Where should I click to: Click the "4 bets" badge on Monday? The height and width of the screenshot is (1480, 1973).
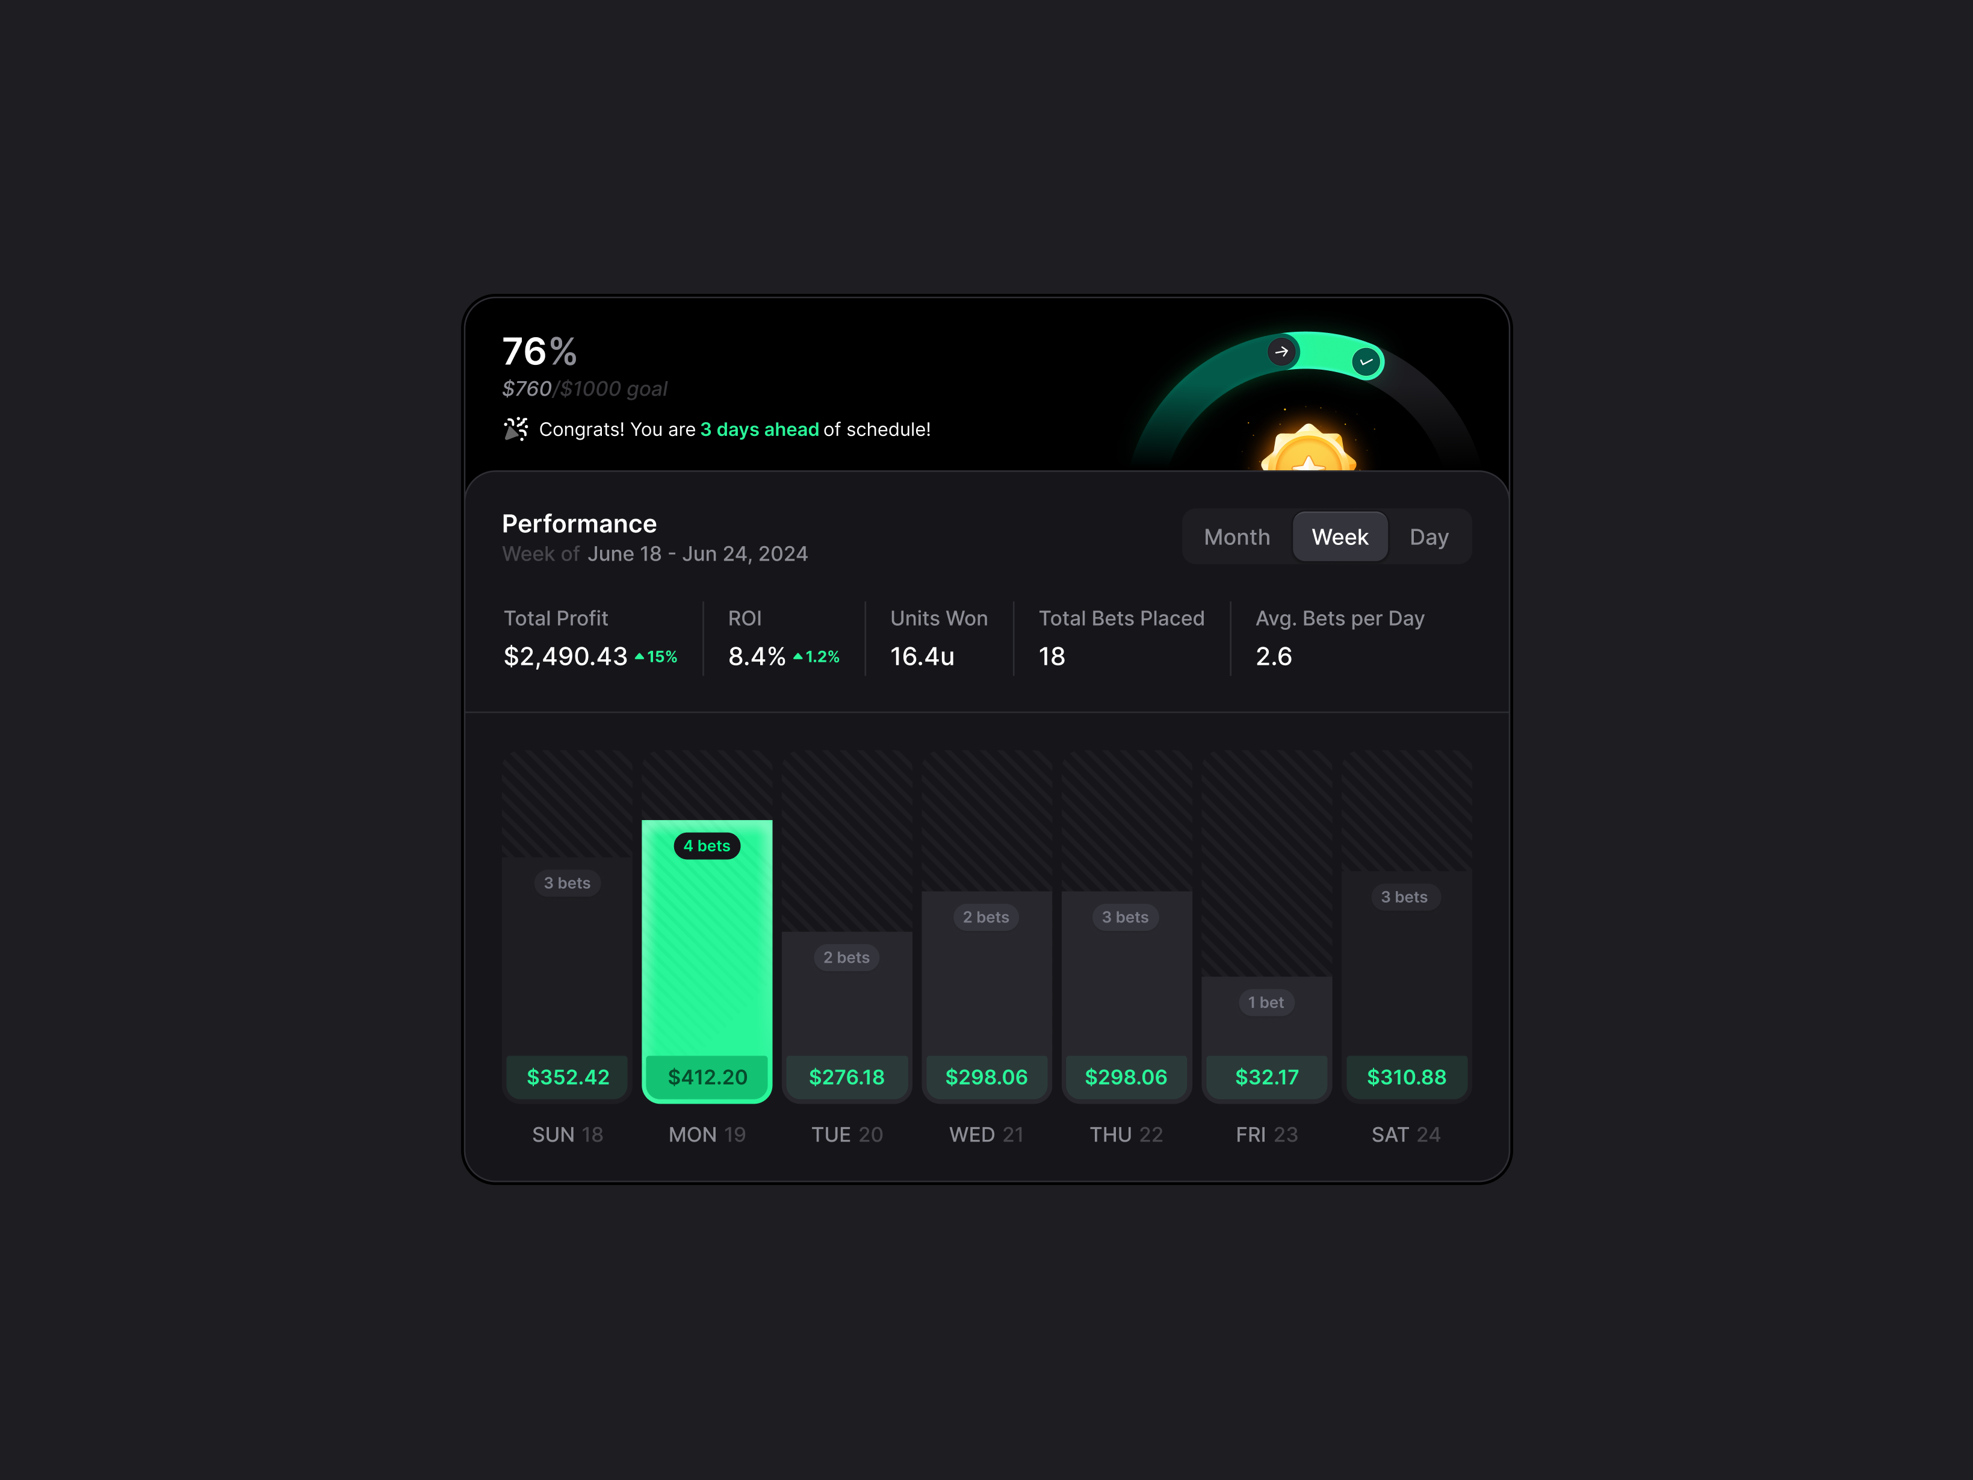[707, 846]
